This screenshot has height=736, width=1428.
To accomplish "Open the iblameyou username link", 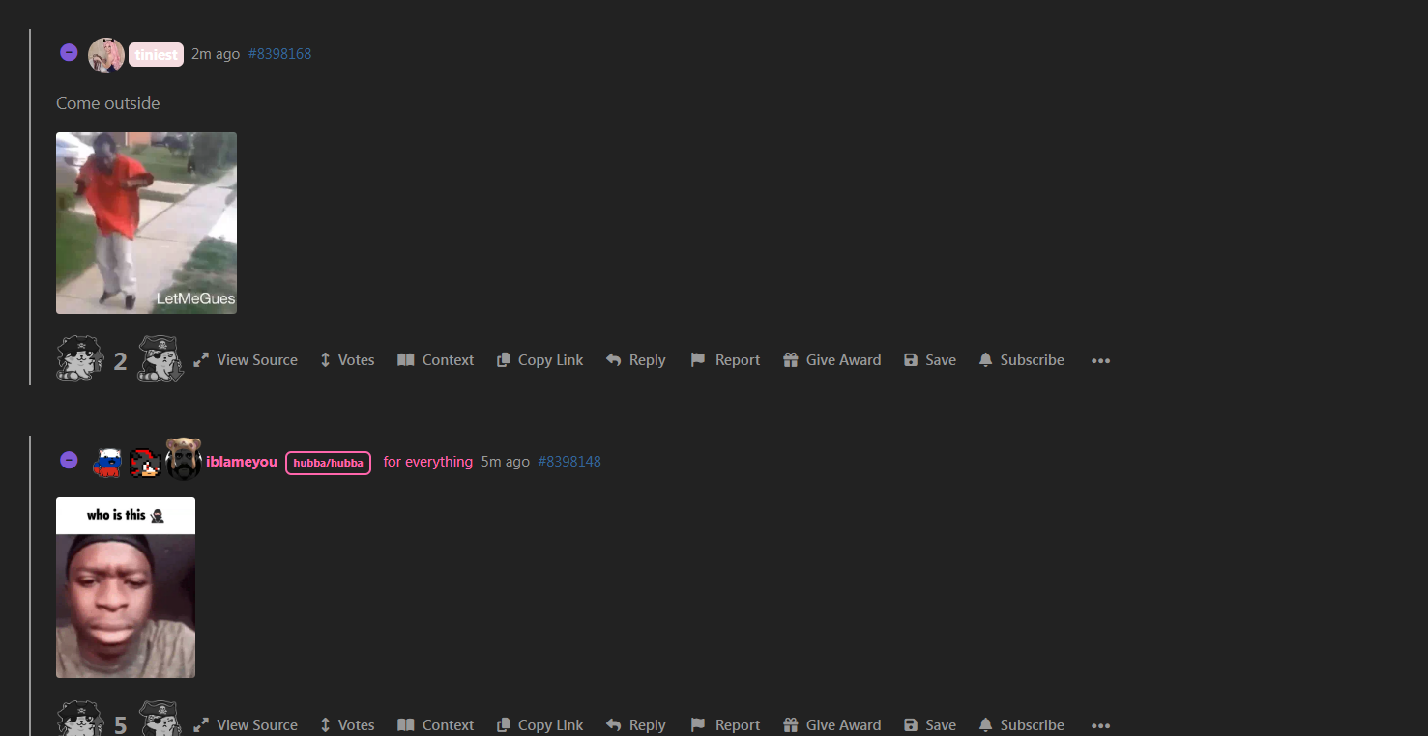I will [242, 462].
